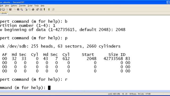Viewport: 170px width, 96px height.
Task: Click '2660 cylinders' text
Action: pyautogui.click(x=104, y=46)
